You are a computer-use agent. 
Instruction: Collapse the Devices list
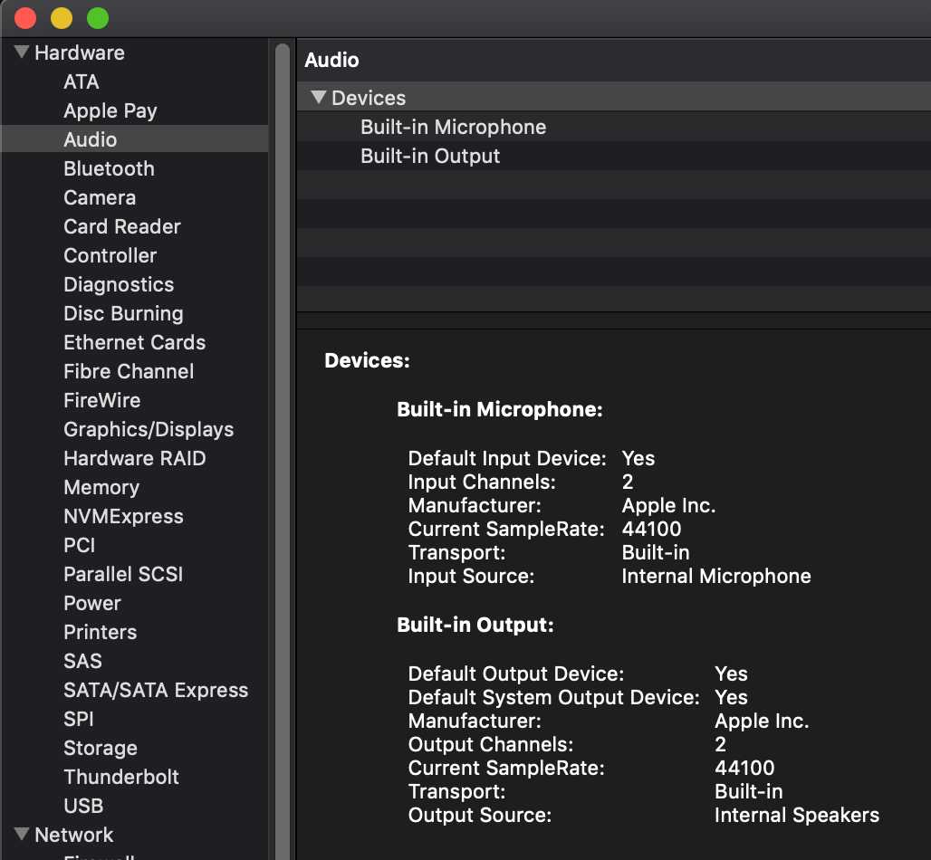pyautogui.click(x=315, y=97)
